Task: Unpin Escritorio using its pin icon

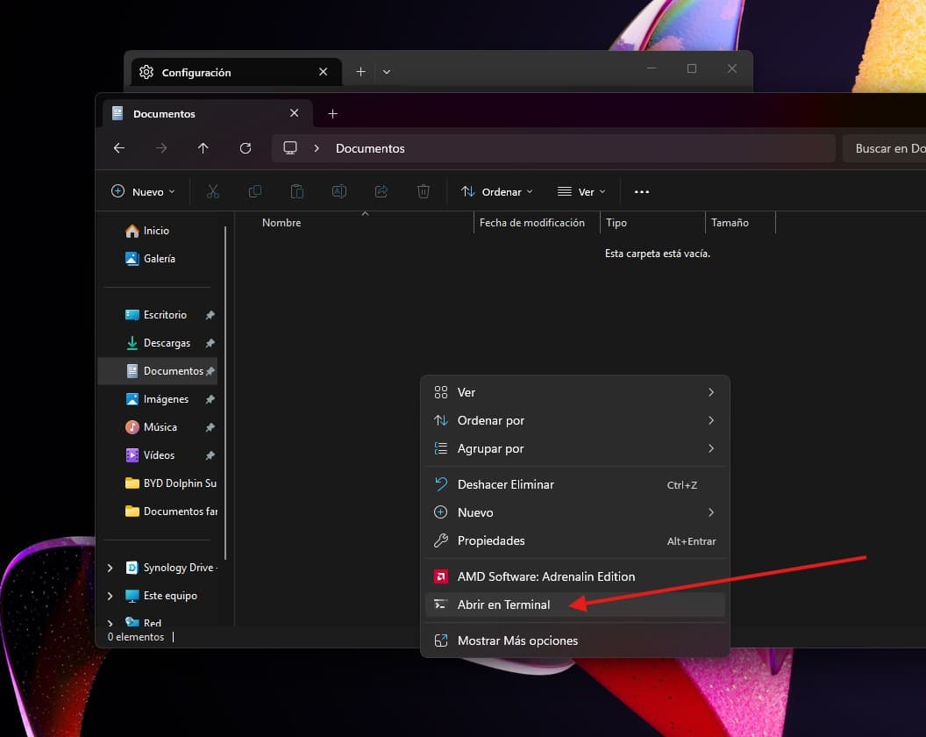Action: click(x=210, y=315)
